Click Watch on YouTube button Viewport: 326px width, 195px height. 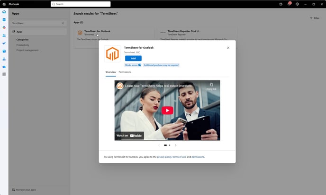click(x=129, y=136)
